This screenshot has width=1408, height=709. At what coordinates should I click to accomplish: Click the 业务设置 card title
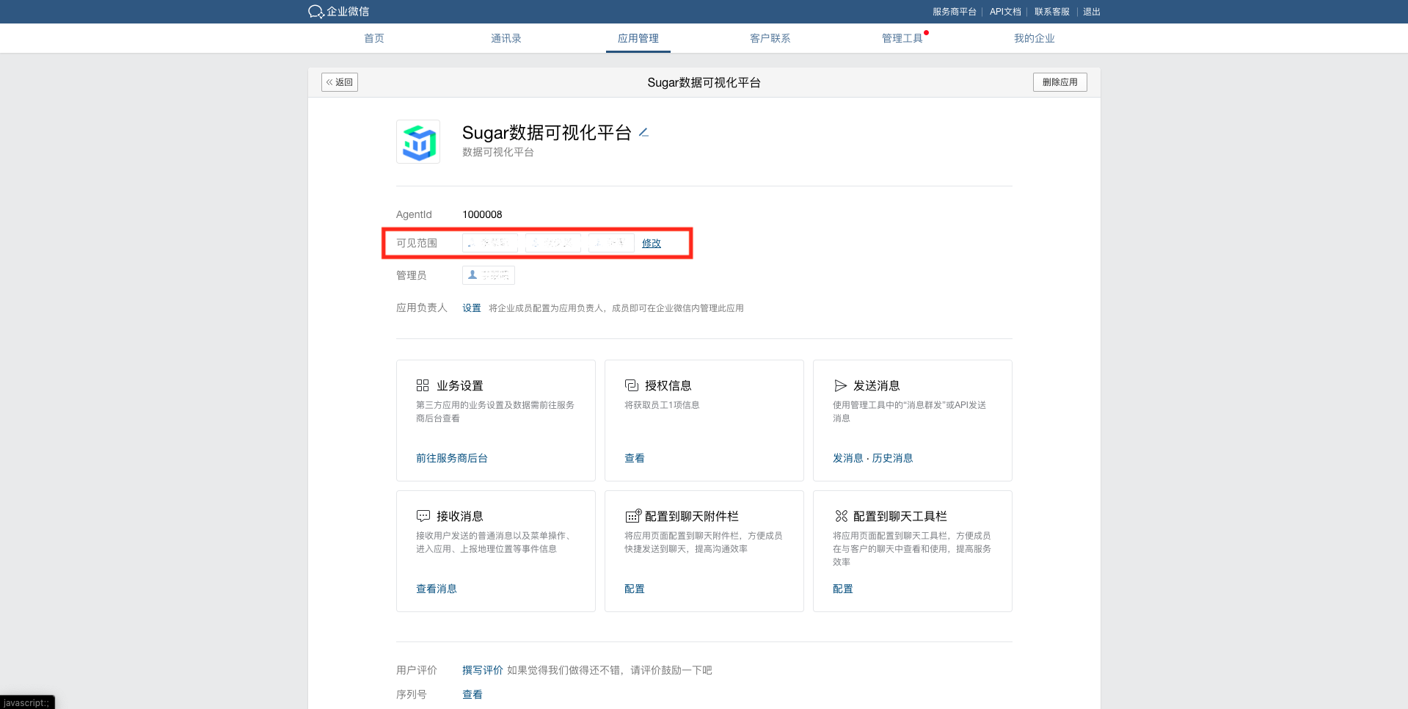point(460,385)
